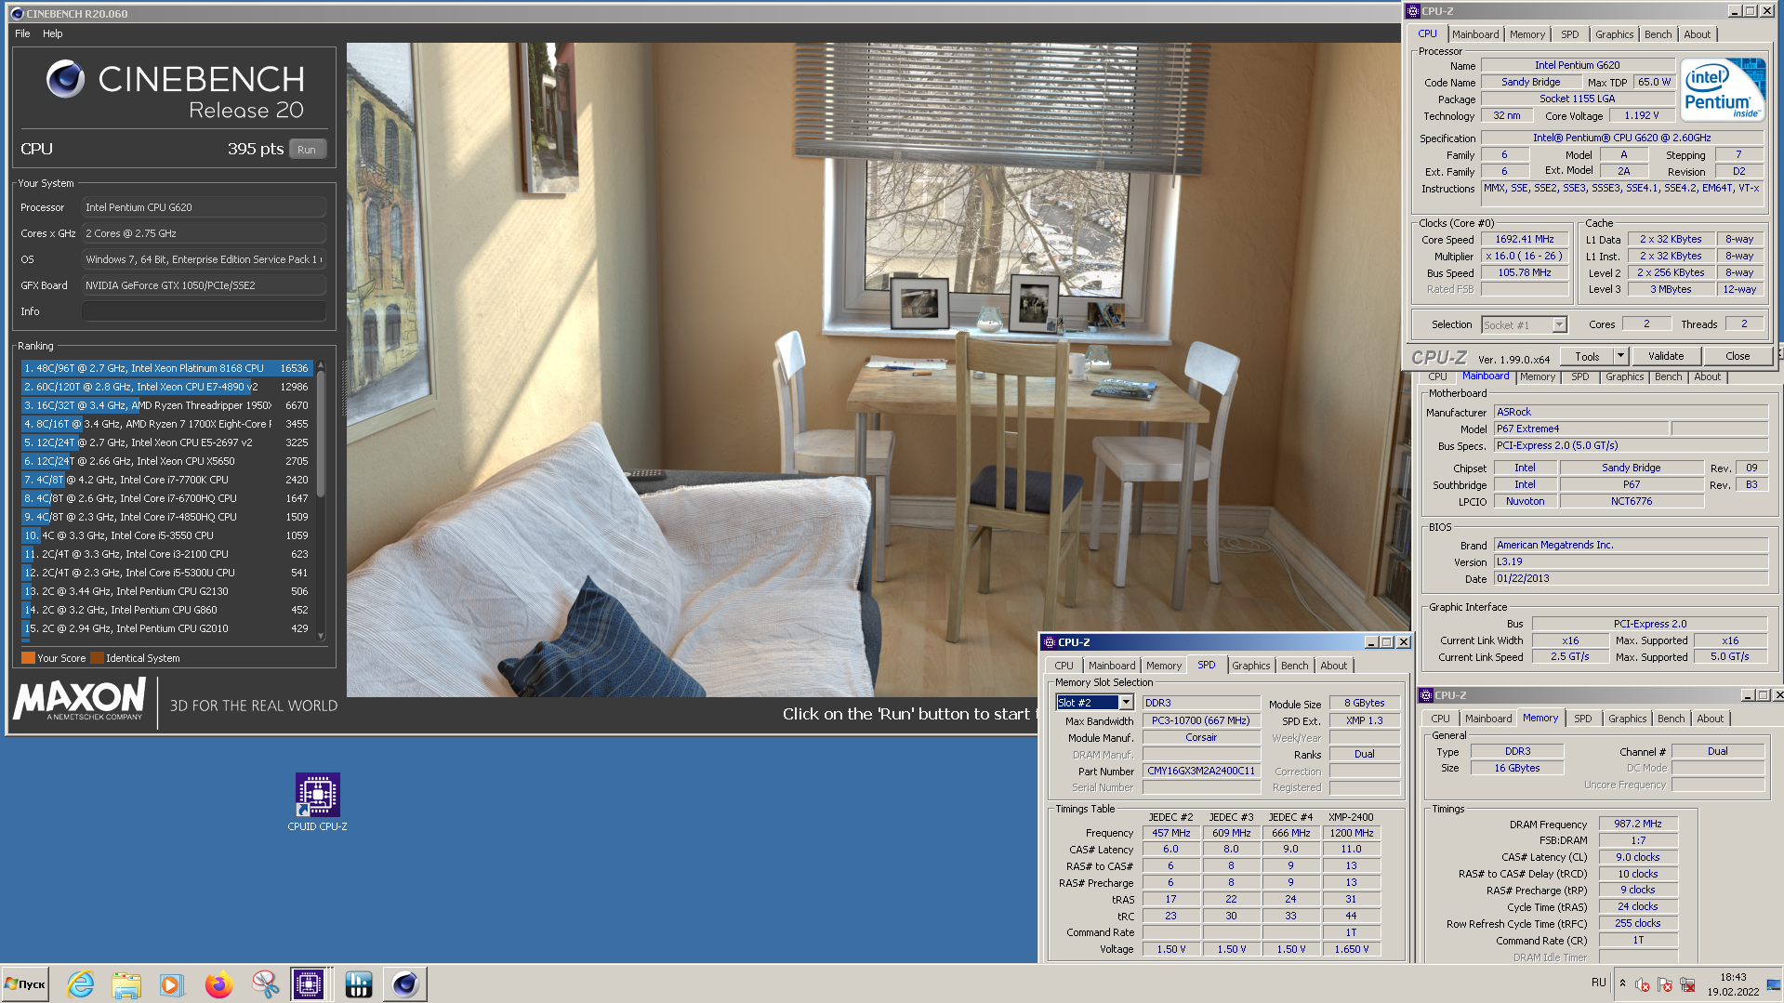This screenshot has width=1784, height=1003.
Task: Launch Windows Media Player from the taskbar
Action: point(172,983)
